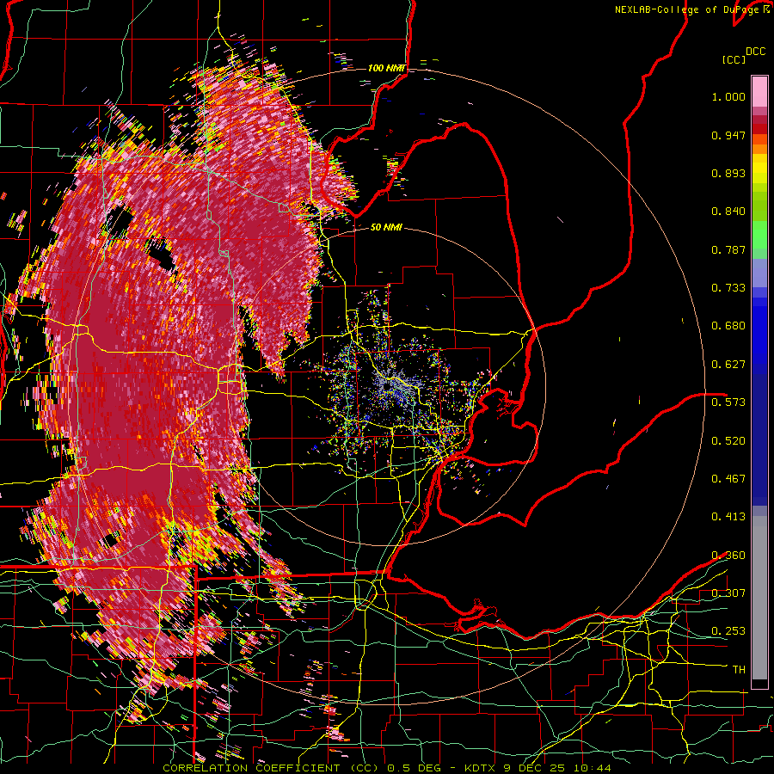This screenshot has width=774, height=774.
Task: Select the 0.787 legend value
Action: point(728,249)
